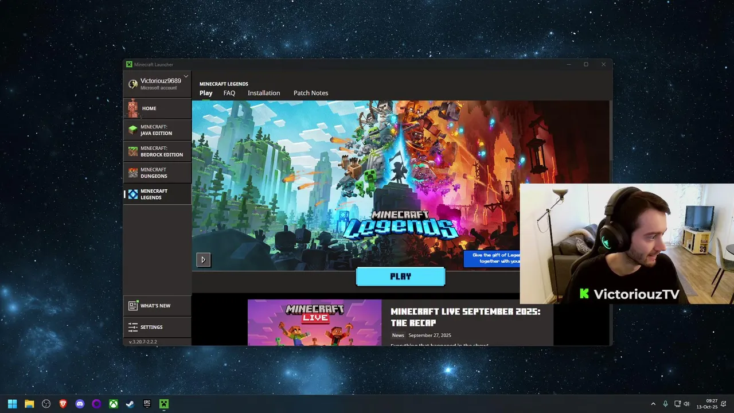The image size is (734, 413).
Task: Click the microphone tray icon
Action: (665, 404)
